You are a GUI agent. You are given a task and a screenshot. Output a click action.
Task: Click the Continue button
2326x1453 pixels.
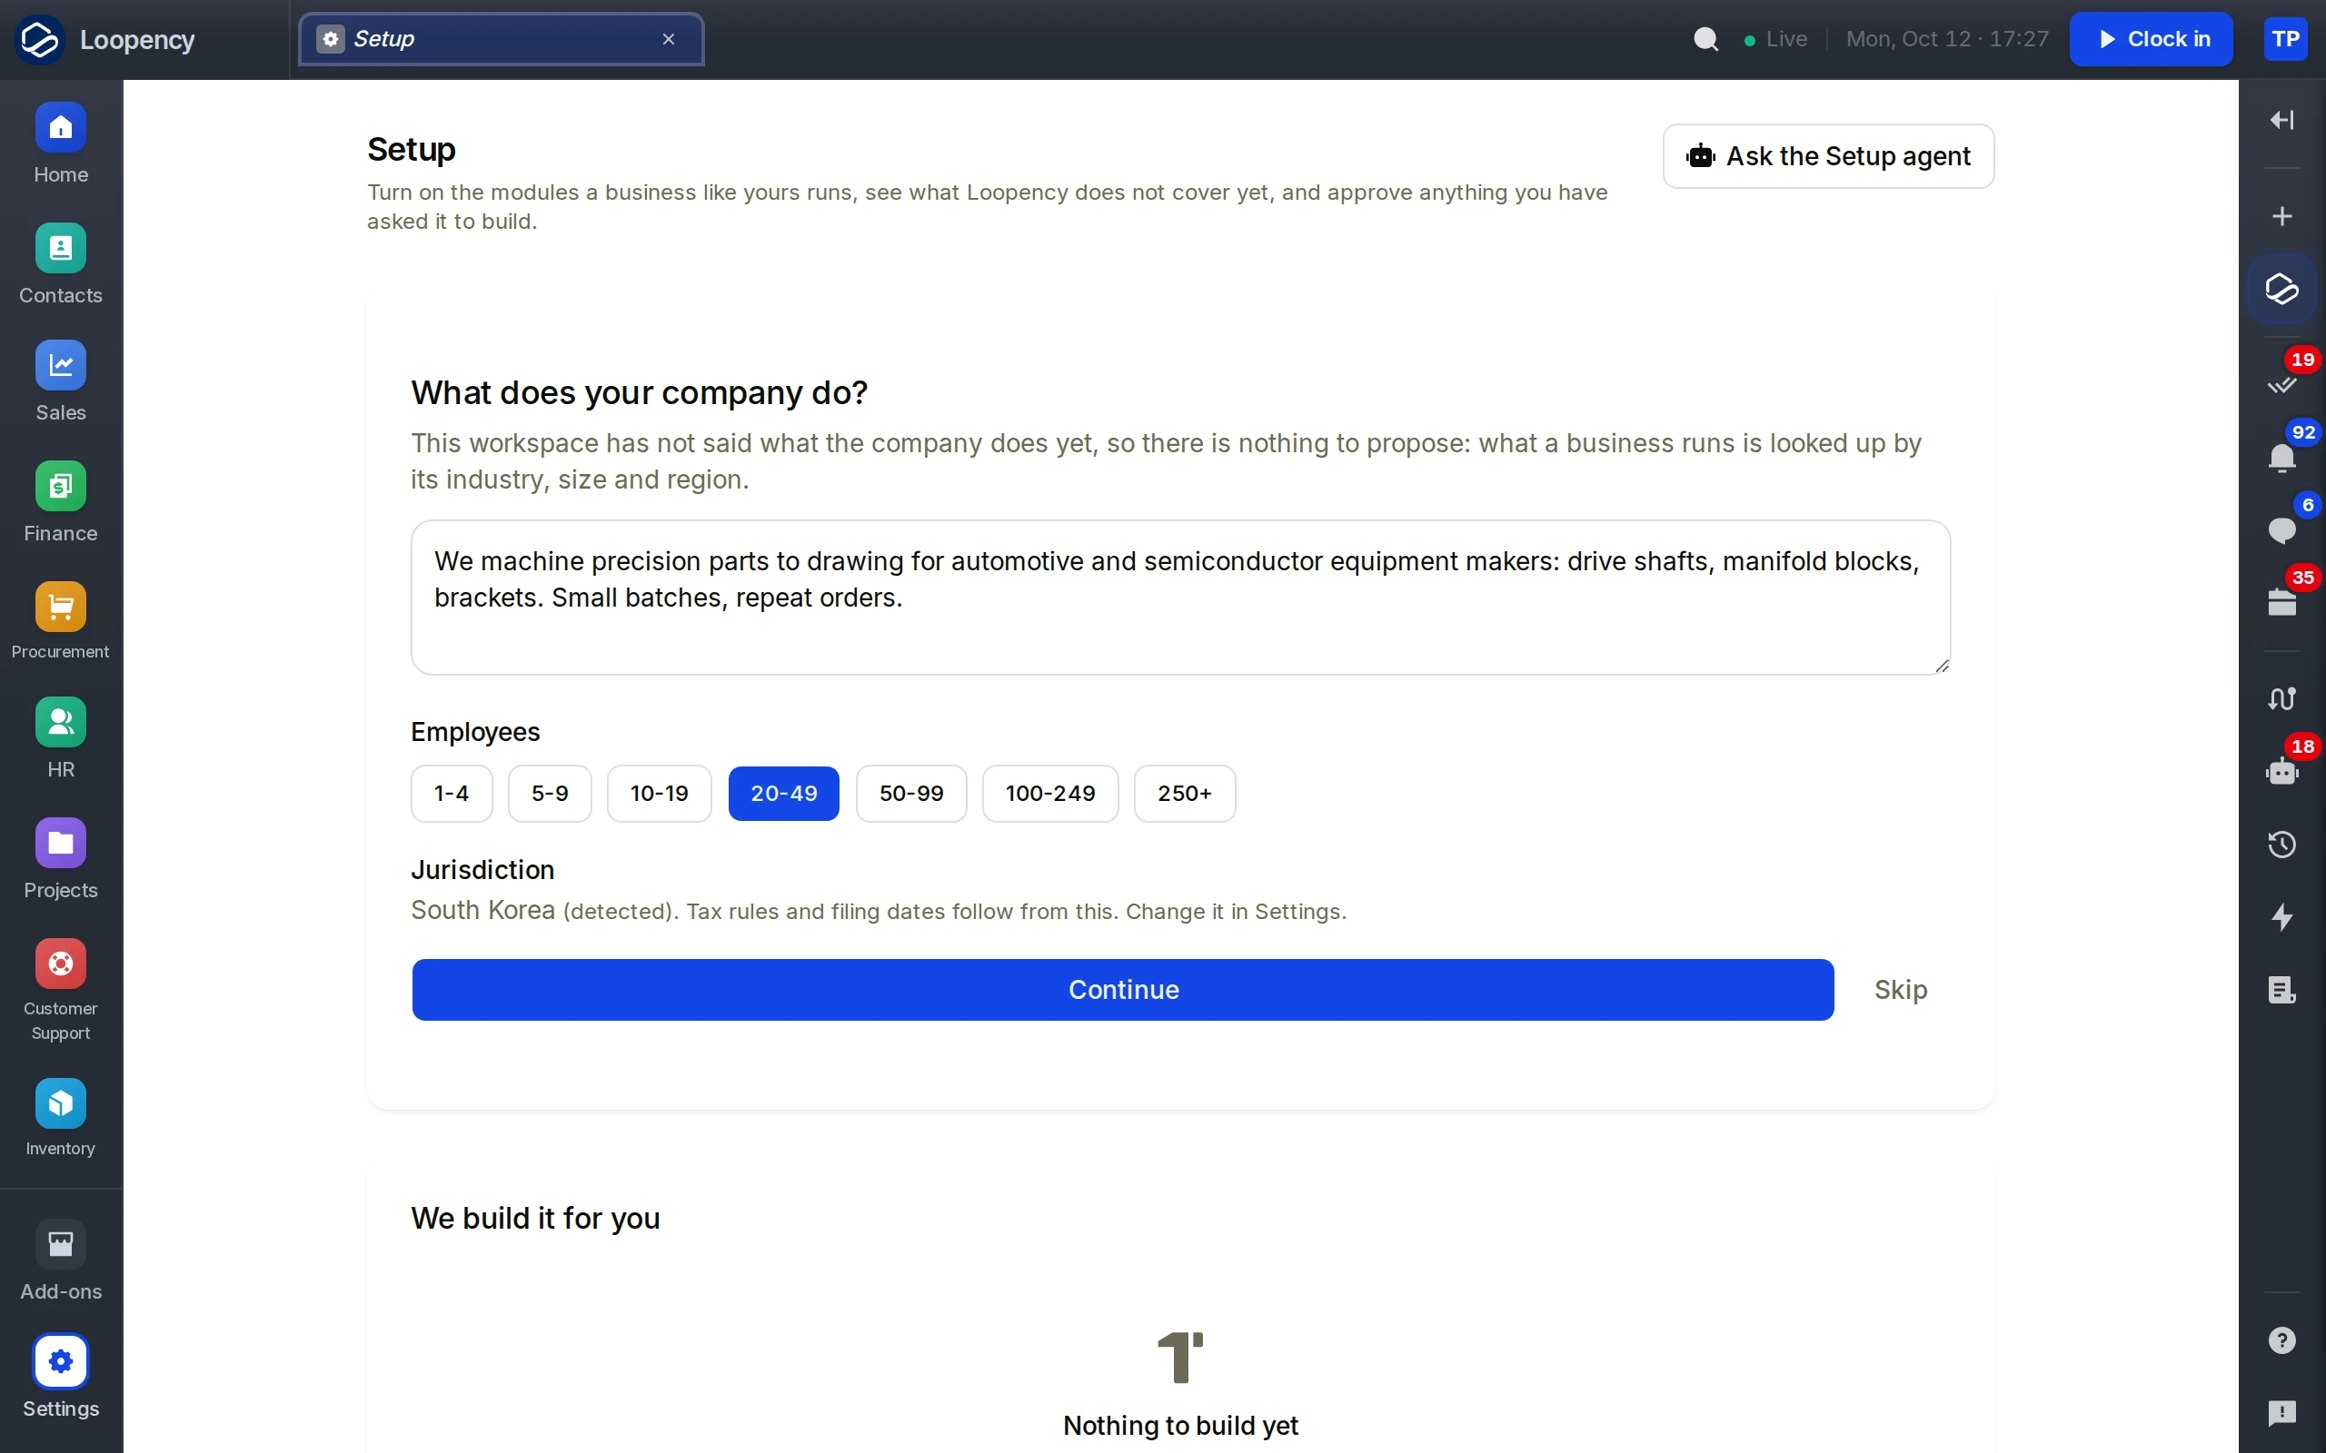(x=1123, y=990)
